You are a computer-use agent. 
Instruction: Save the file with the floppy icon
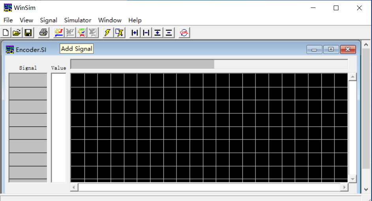click(28, 32)
